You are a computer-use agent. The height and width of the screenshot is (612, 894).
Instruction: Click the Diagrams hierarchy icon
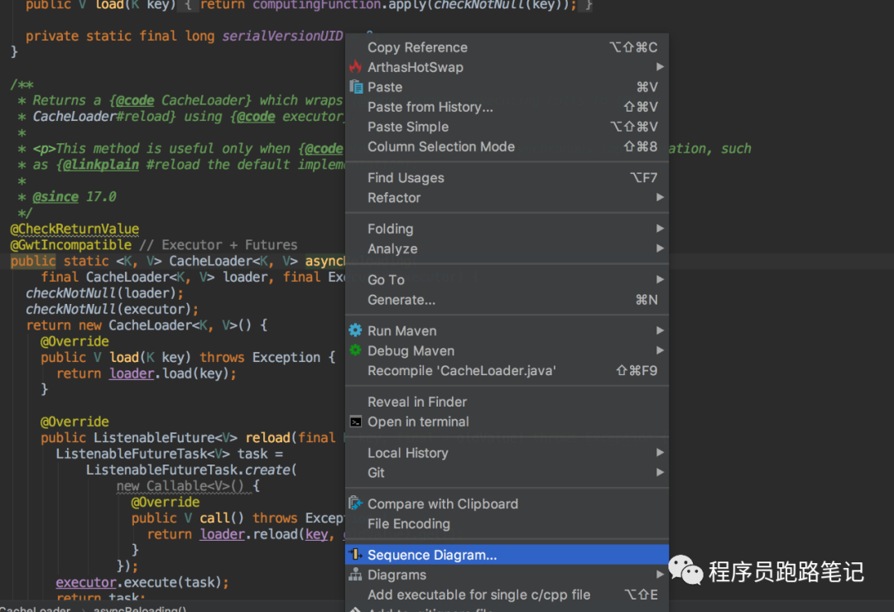(x=356, y=575)
